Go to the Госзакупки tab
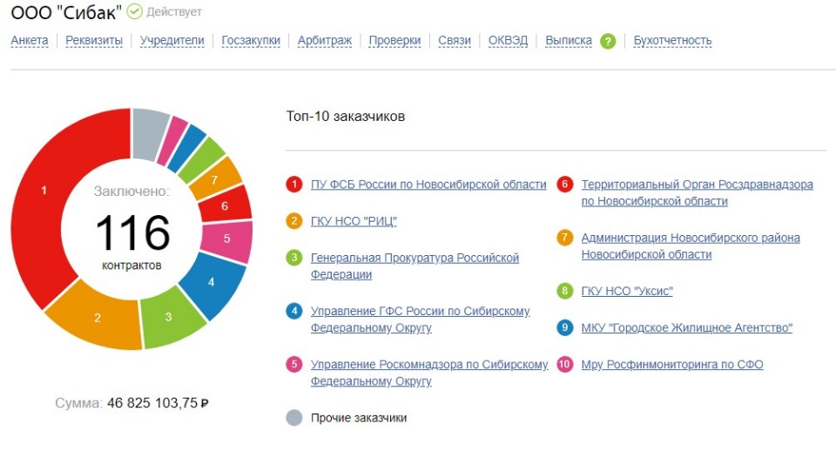Image resolution: width=836 pixels, height=451 pixels. pos(251,41)
